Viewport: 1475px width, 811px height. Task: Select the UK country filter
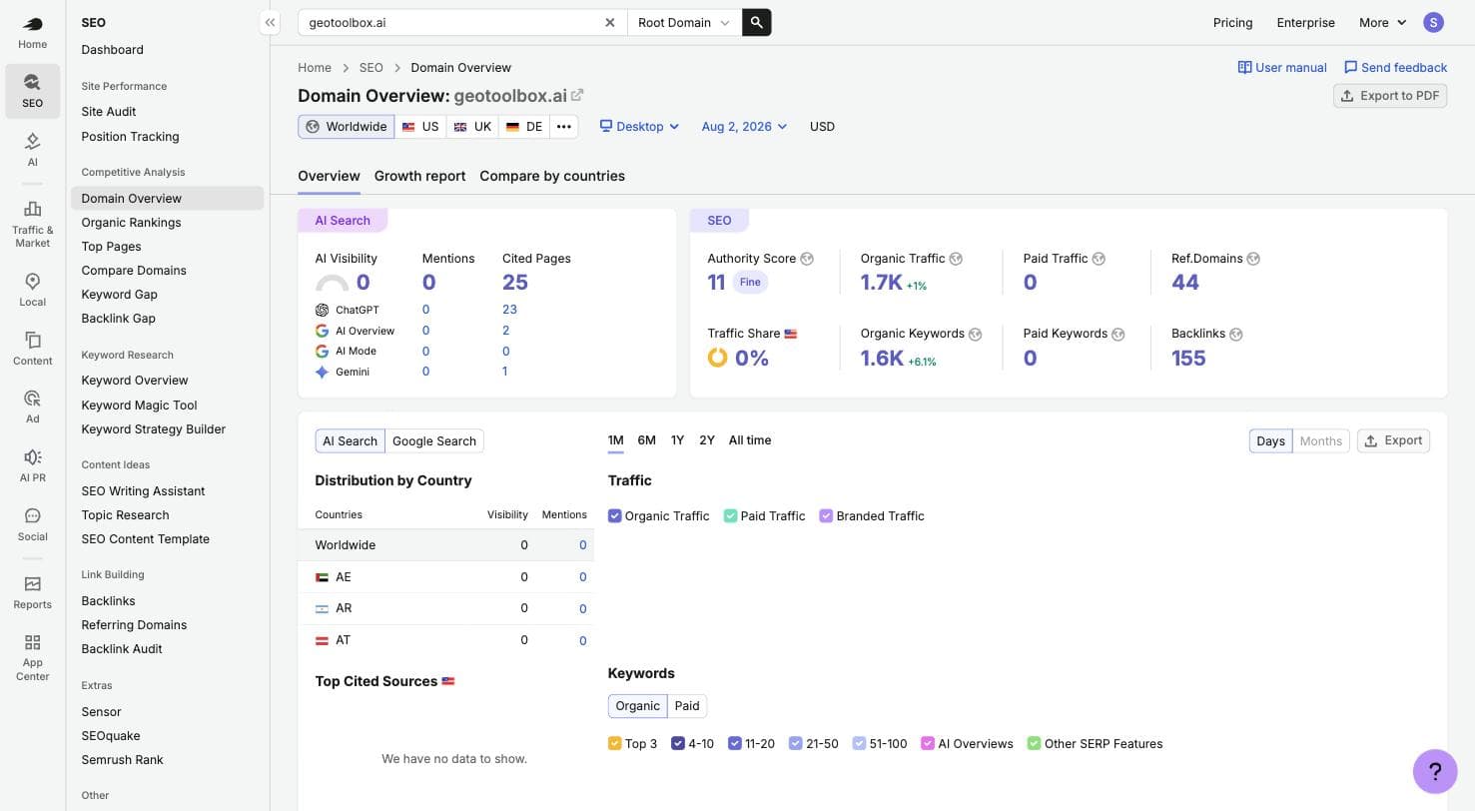[x=472, y=127]
